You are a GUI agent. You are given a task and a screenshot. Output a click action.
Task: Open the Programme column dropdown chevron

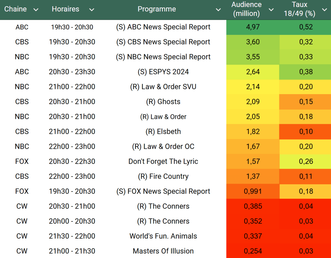click(219, 10)
